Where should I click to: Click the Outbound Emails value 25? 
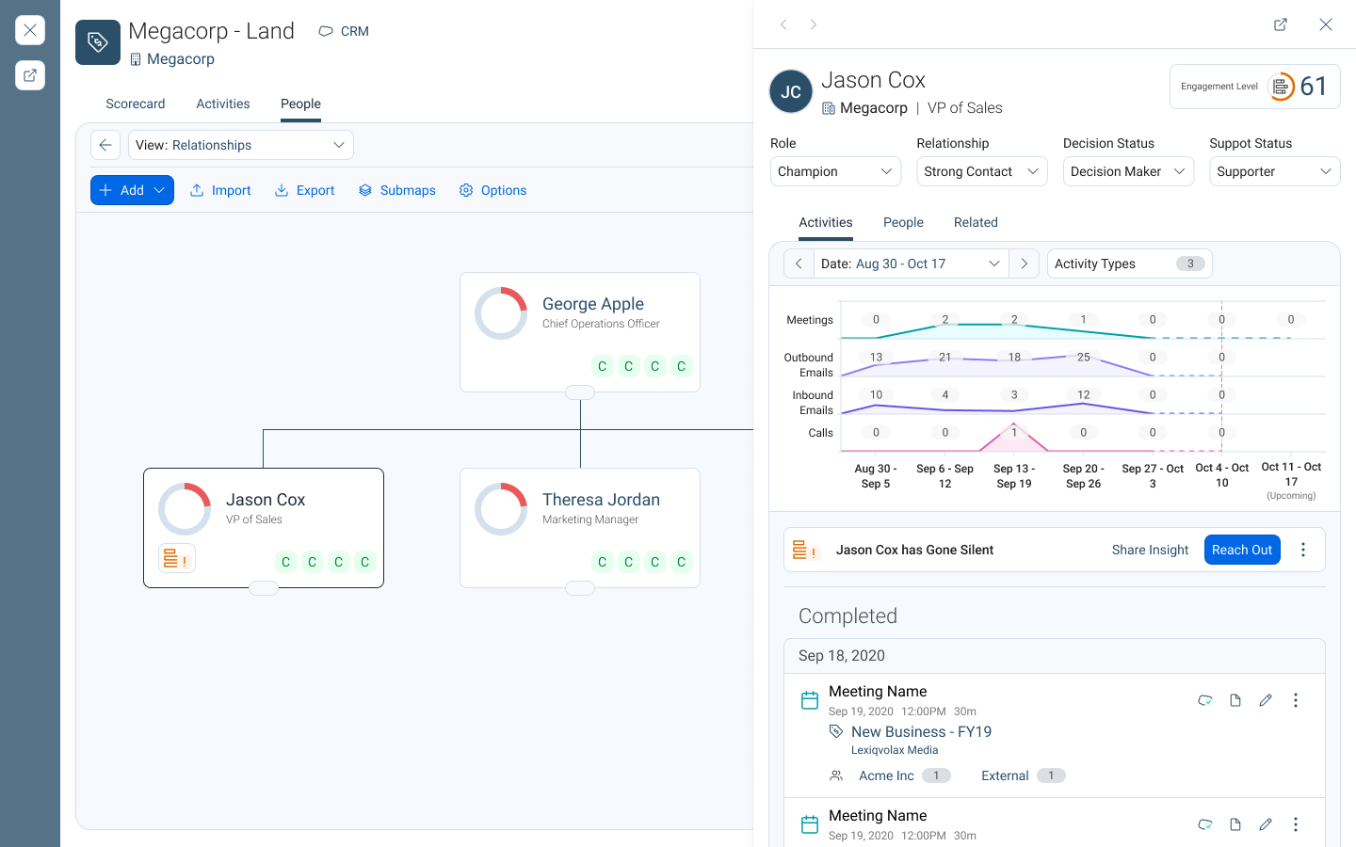[1084, 357]
